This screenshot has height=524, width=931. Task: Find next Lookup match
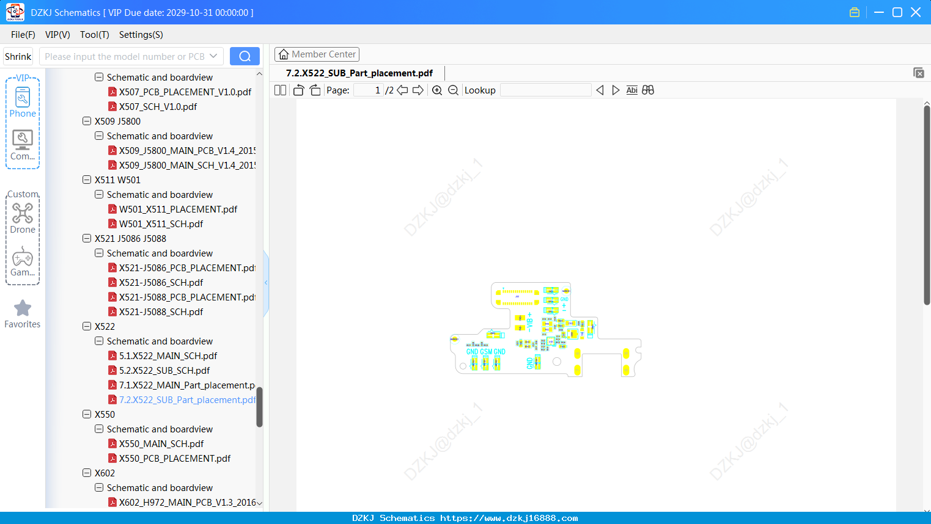[616, 90]
